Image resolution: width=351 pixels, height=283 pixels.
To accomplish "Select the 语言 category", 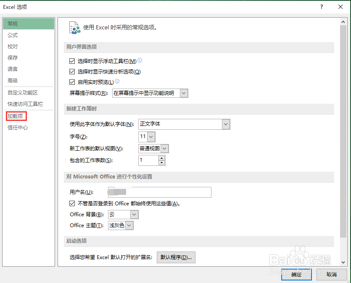I will point(29,69).
